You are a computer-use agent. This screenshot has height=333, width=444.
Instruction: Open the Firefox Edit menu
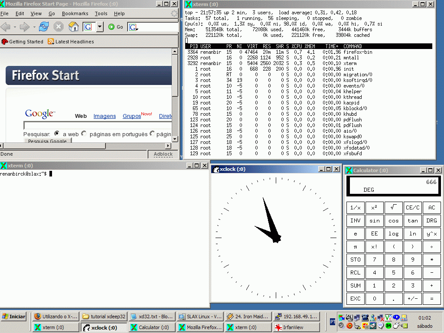click(x=20, y=13)
